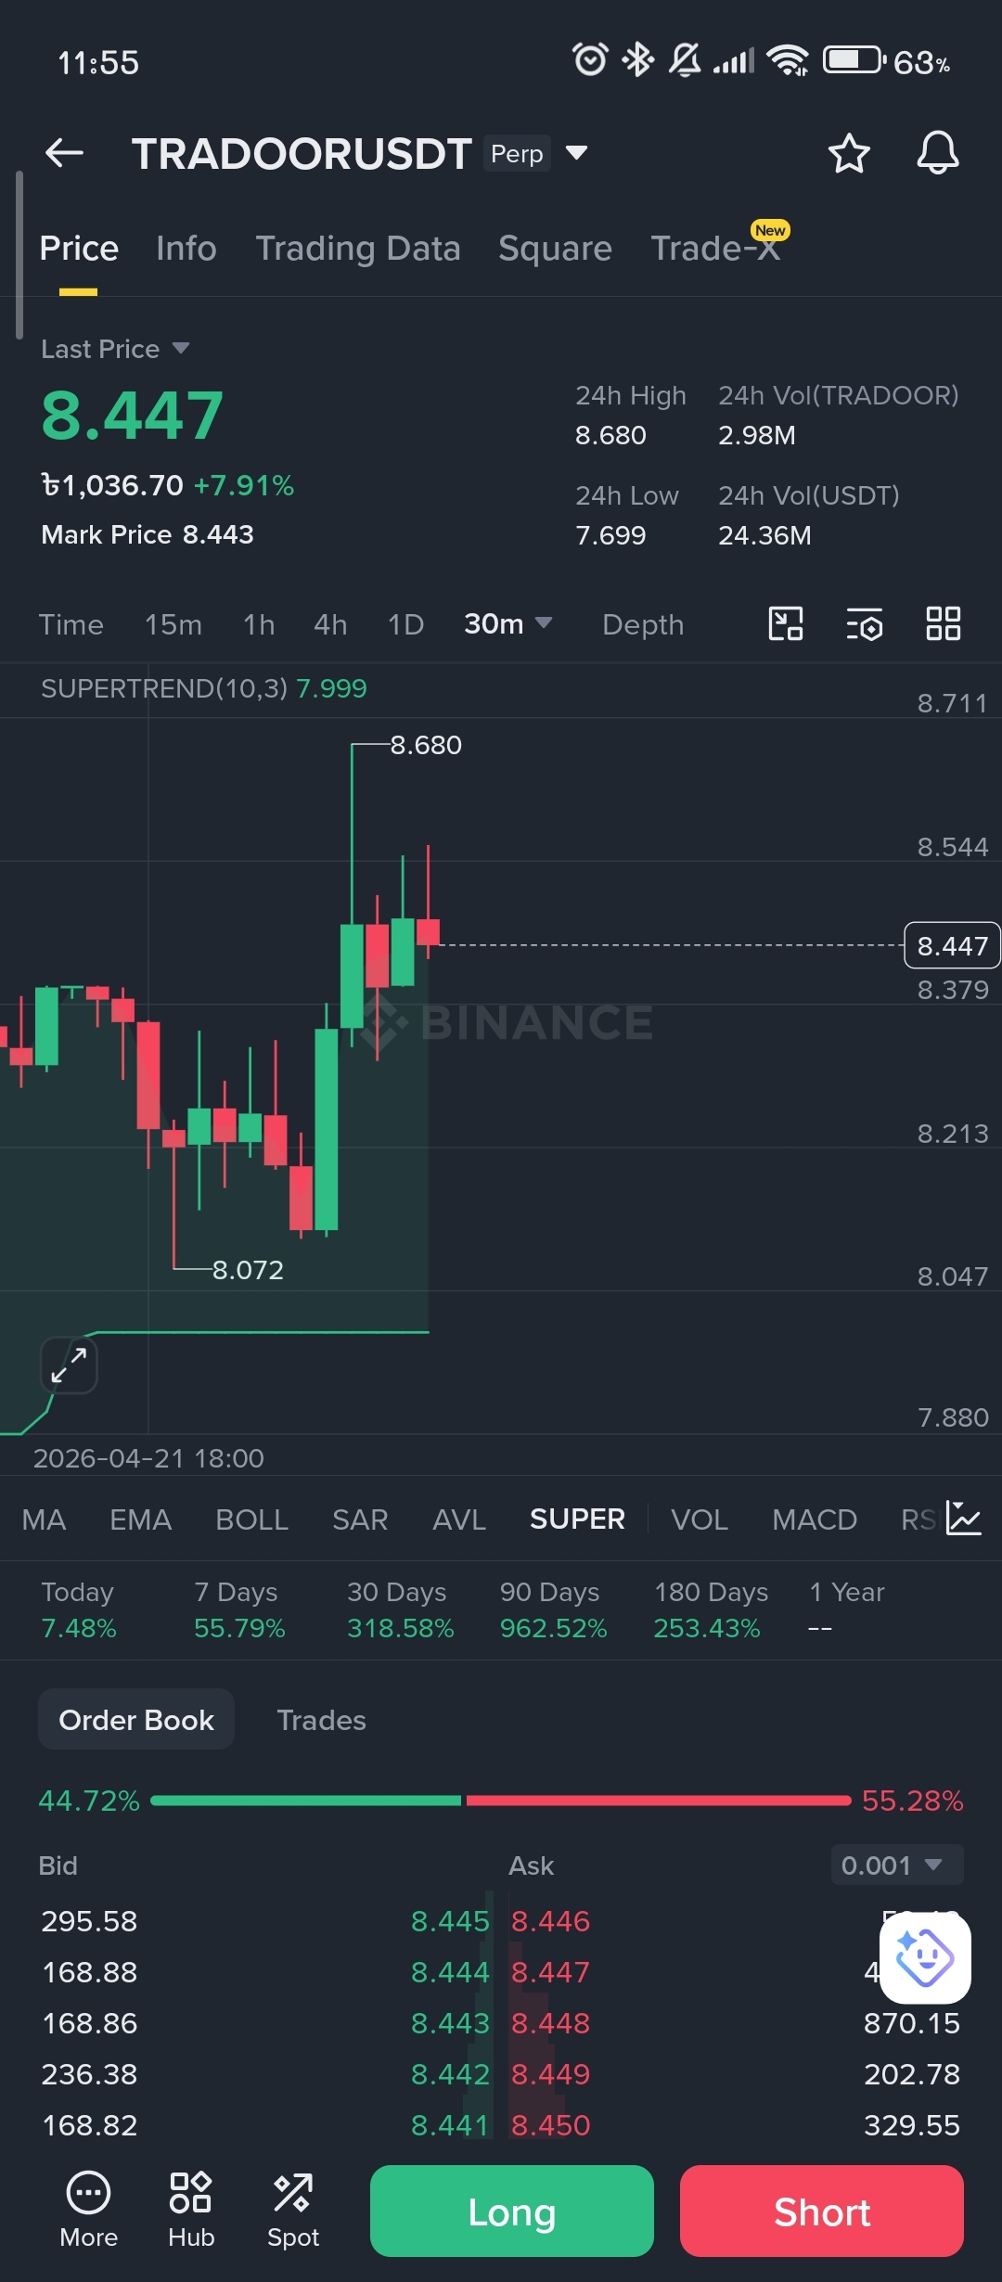This screenshot has width=1002, height=2282.
Task: Open indicator settings chart icon
Action: pyautogui.click(x=964, y=1519)
